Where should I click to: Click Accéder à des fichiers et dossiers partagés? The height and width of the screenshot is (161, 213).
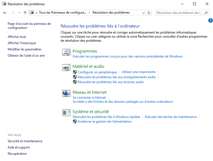coord(123,102)
